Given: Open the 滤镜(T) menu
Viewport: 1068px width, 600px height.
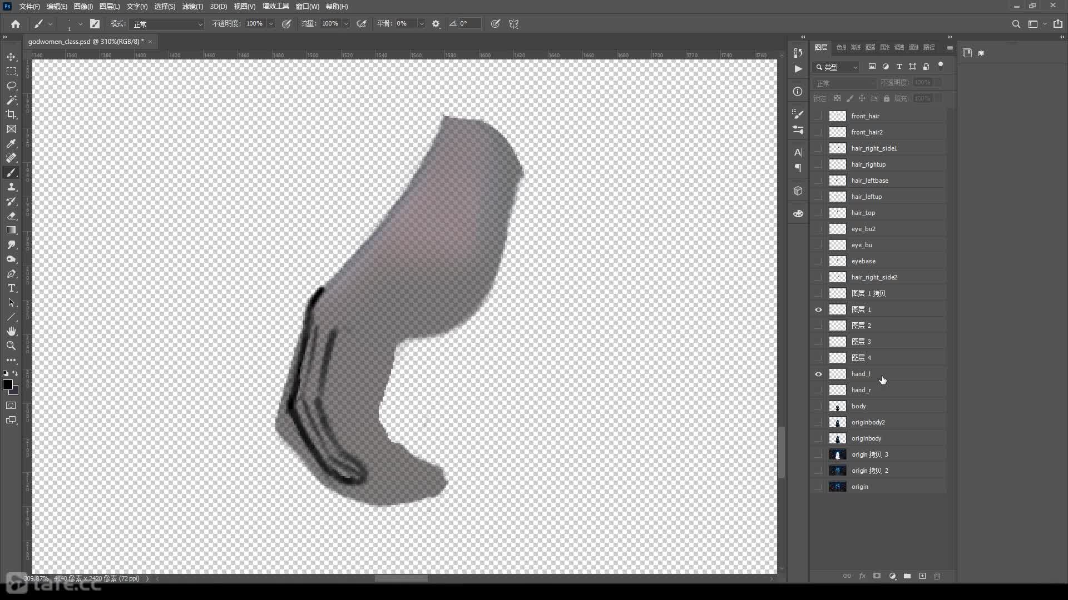Looking at the screenshot, I should [x=192, y=7].
